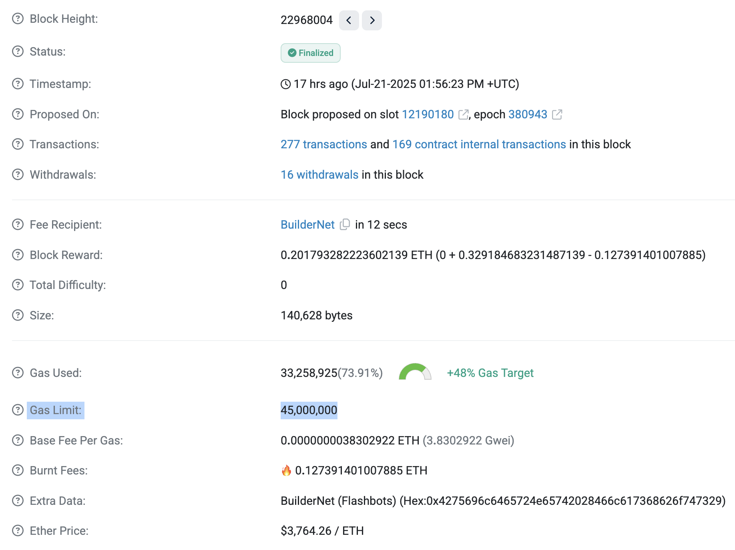Screen dimensions: 735x550
Task: Open slot 12190180 link
Action: pyautogui.click(x=428, y=114)
